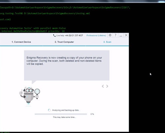Image resolution: width=165 pixels, height=133 pixels.
Task: Show the previous tip with left chevron
Action: pos(103,86)
